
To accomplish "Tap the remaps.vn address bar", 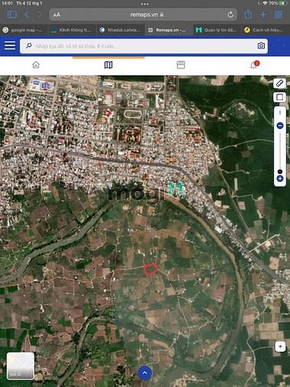I will (x=143, y=15).
